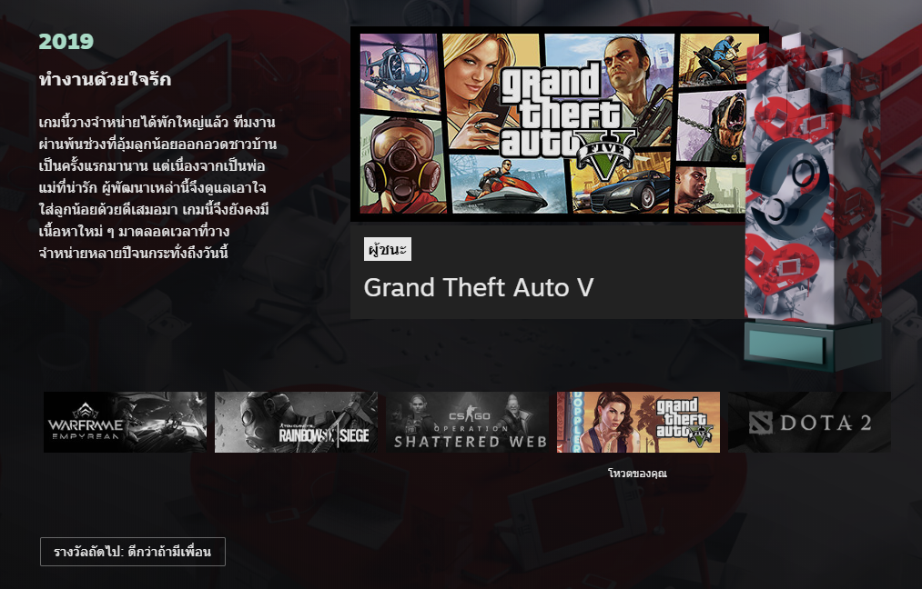The width and height of the screenshot is (922, 589).
Task: Click the Grand Theft Auto V winner title
Action: 479,288
